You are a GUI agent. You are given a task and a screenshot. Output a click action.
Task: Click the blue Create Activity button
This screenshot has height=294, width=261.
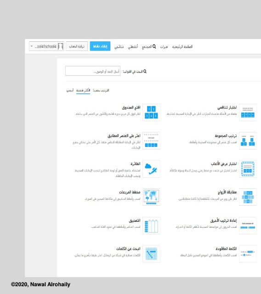(x=100, y=46)
